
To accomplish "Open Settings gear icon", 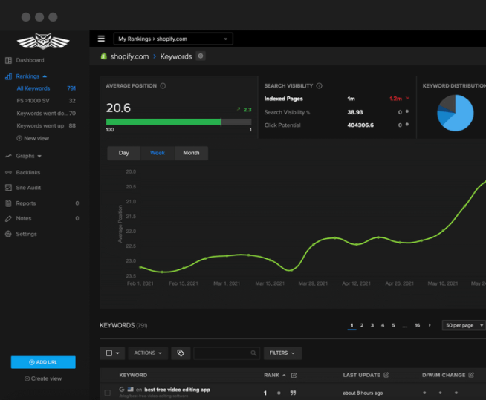I will (8, 234).
